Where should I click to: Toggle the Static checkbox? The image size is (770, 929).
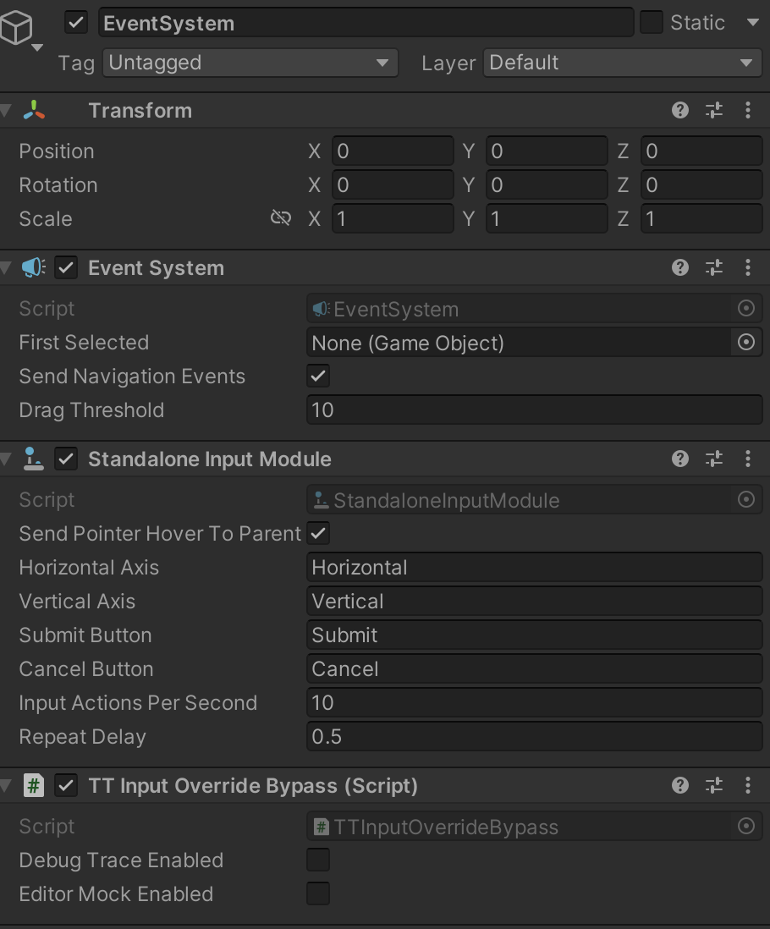click(x=651, y=23)
